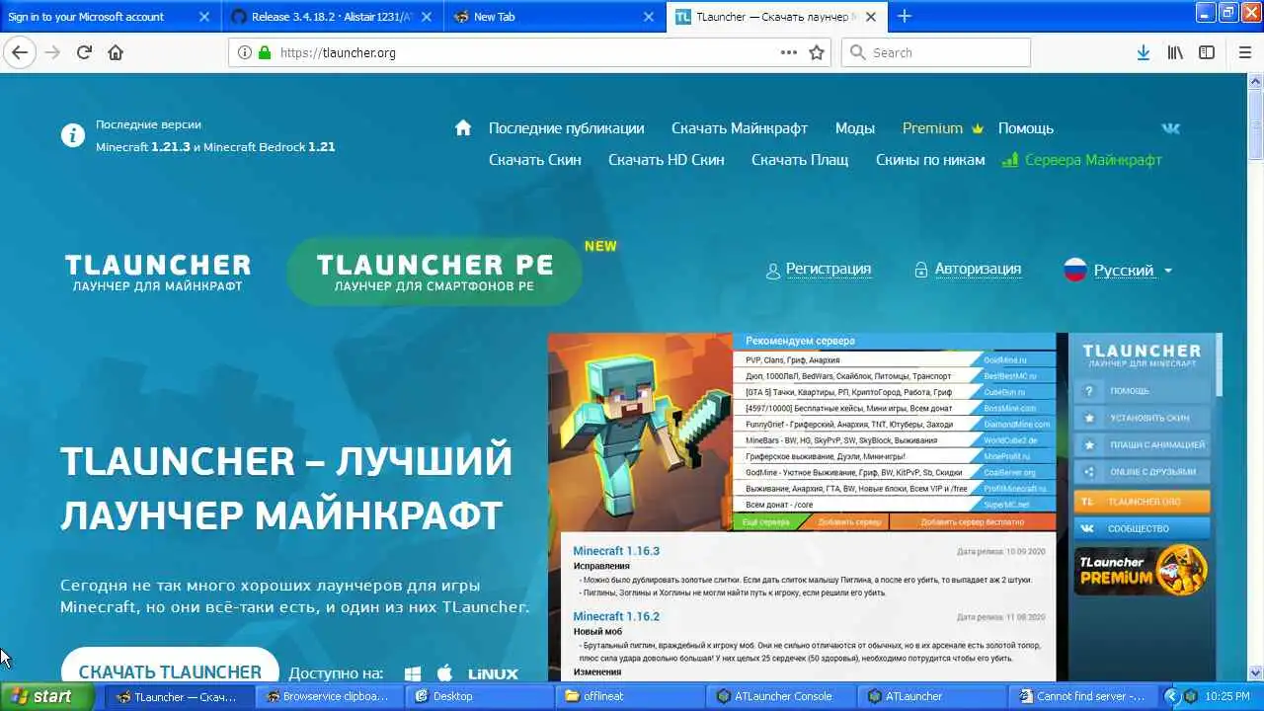Click the Russian flag icon
Image resolution: width=1264 pixels, height=711 pixels.
pyautogui.click(x=1075, y=270)
